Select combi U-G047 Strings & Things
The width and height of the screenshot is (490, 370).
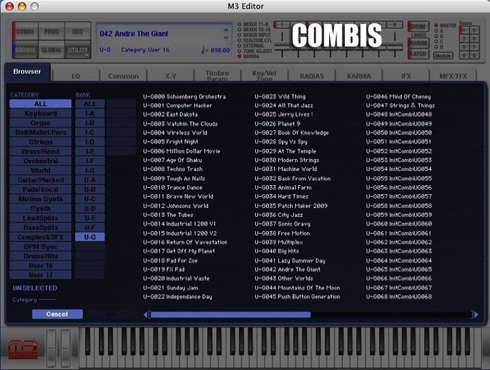click(x=400, y=106)
